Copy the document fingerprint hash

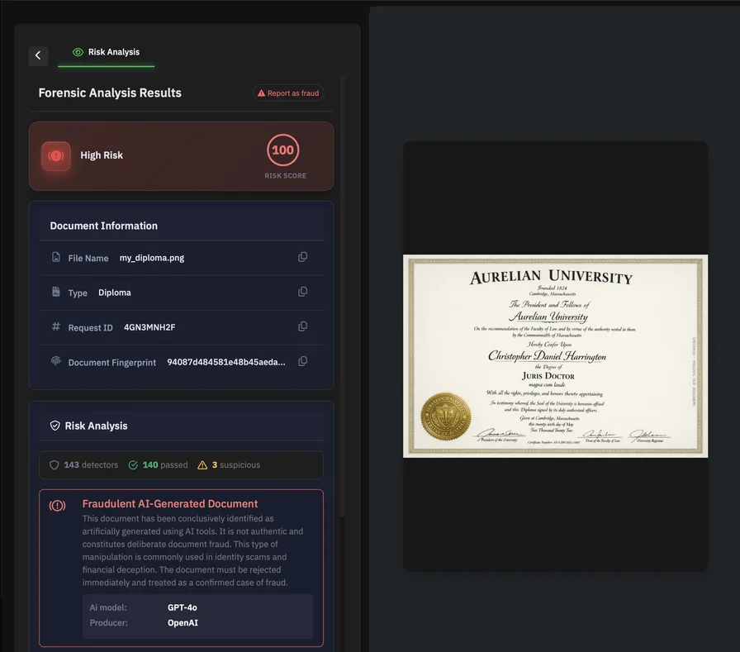(303, 361)
